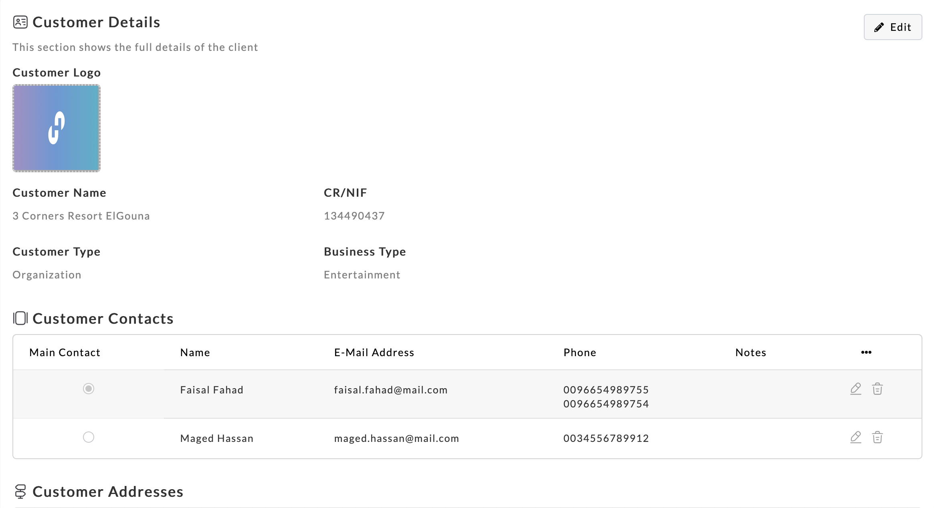Click the E-Mail Address column header
Viewport: 934px width, 508px height.
pyautogui.click(x=374, y=353)
